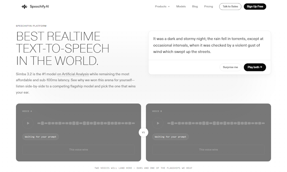Screen dimensions: 287x172
Task: Choose 'This voice wins' for Voice B
Action: [209, 149]
